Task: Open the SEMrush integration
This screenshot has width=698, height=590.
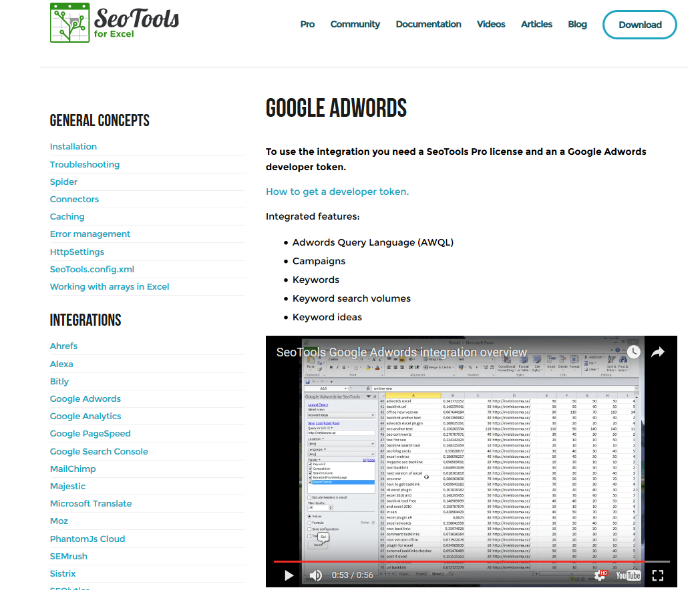Action: click(x=69, y=556)
